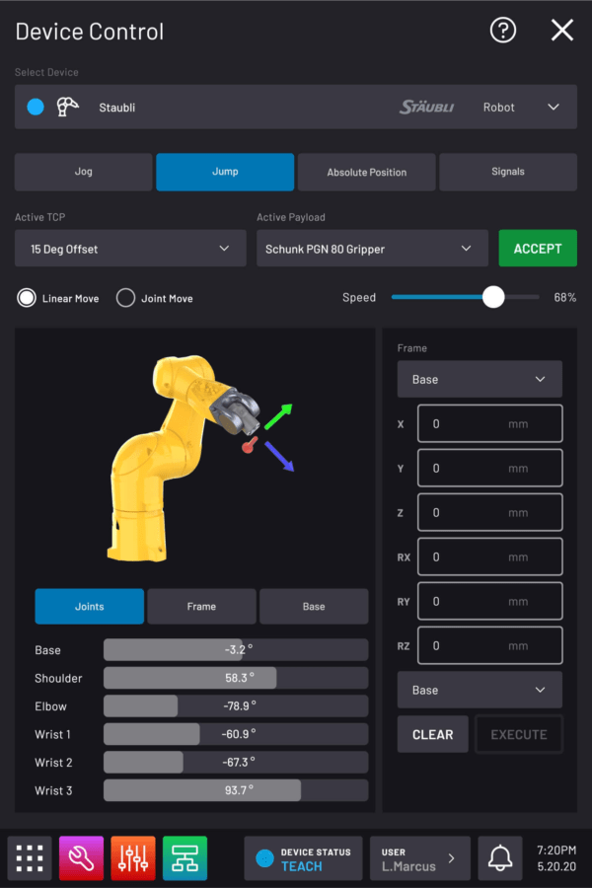Open the Schunk PGN 80 Gripper payload dropdown

[372, 249]
